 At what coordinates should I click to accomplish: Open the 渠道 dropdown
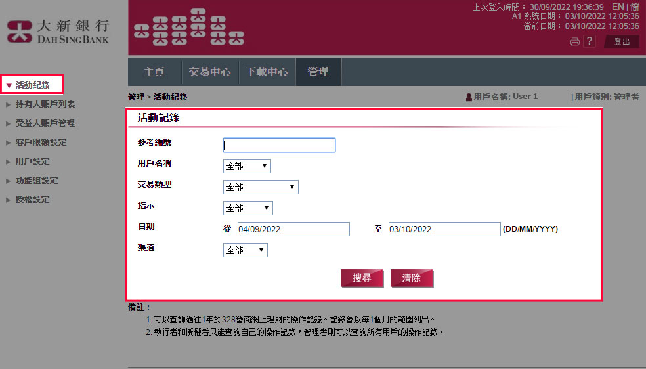(x=245, y=250)
